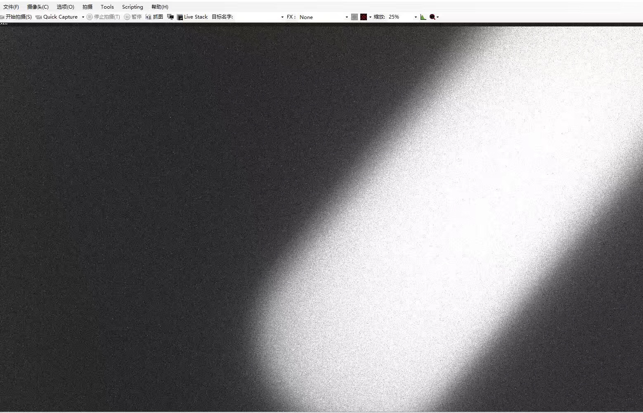The width and height of the screenshot is (643, 413).
Task: Open the 拍摄 menu
Action: pos(87,7)
